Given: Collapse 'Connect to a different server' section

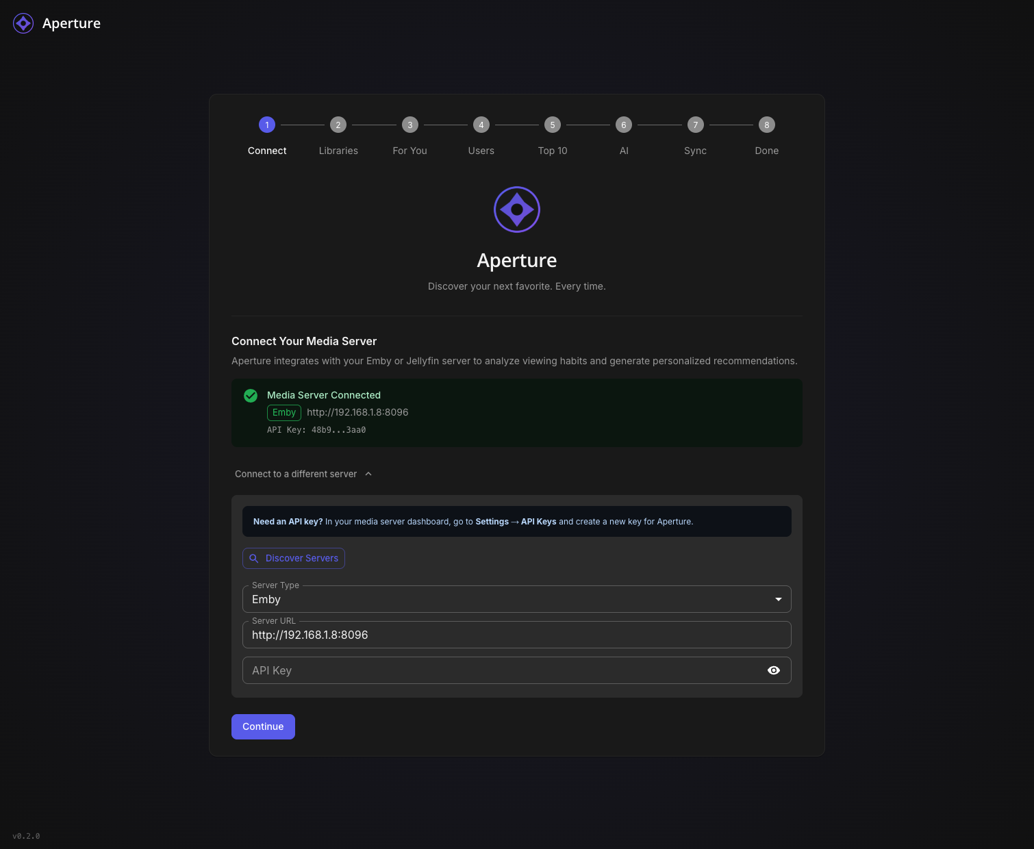Looking at the screenshot, I should point(303,474).
